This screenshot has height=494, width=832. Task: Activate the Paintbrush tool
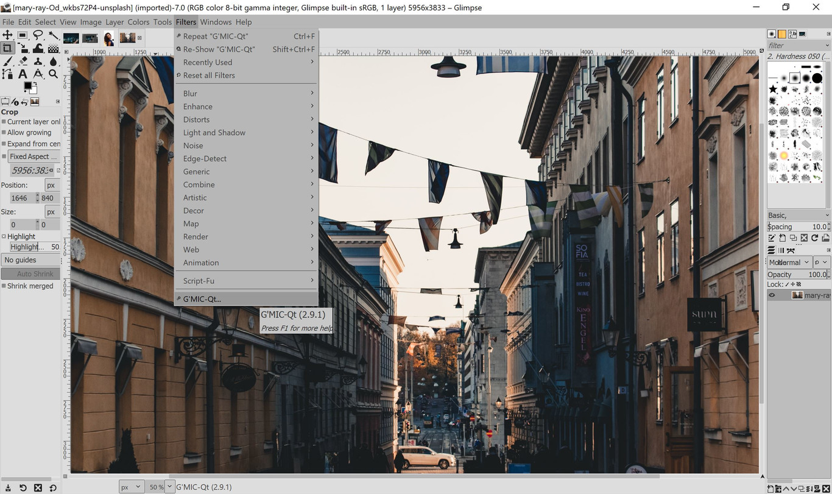tap(7, 61)
